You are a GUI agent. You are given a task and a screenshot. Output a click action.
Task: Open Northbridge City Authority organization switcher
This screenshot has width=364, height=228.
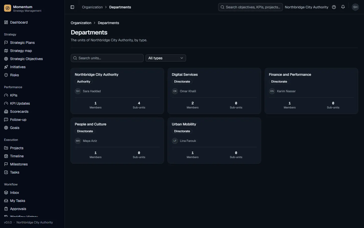click(x=306, y=7)
